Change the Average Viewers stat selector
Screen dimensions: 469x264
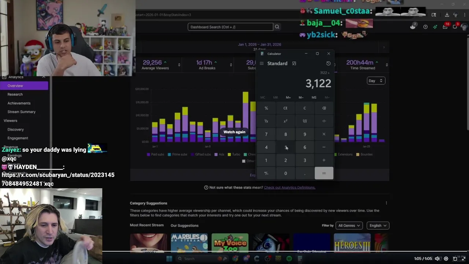(x=179, y=65)
